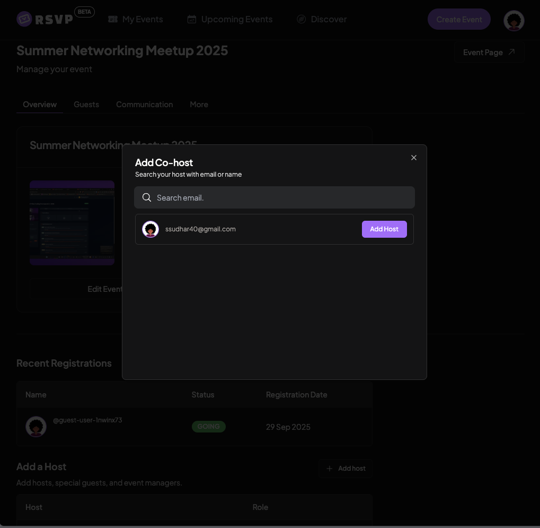This screenshot has height=528, width=540.
Task: Dismiss the Add Co-host dialog
Action: (413, 157)
